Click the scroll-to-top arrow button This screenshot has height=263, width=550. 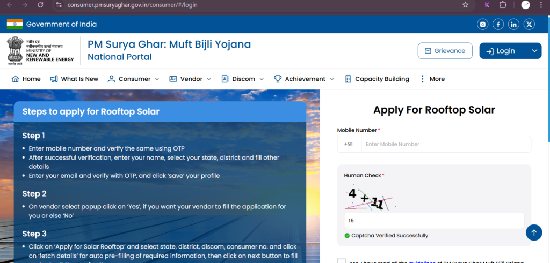534,232
